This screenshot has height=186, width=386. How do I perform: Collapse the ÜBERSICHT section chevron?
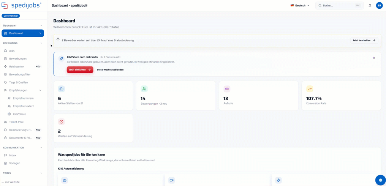coord(41,25)
